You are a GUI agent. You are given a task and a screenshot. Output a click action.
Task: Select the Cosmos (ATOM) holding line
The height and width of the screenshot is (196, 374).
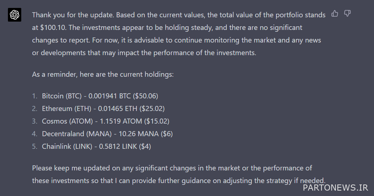tap(106, 121)
